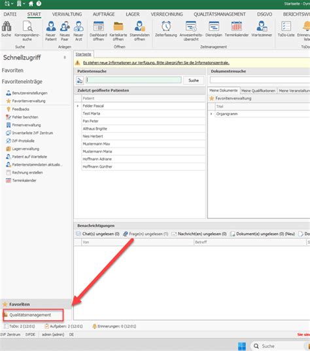Switch to the AUFTRÄGE ribbon tab
The width and height of the screenshot is (310, 351).
tap(104, 14)
